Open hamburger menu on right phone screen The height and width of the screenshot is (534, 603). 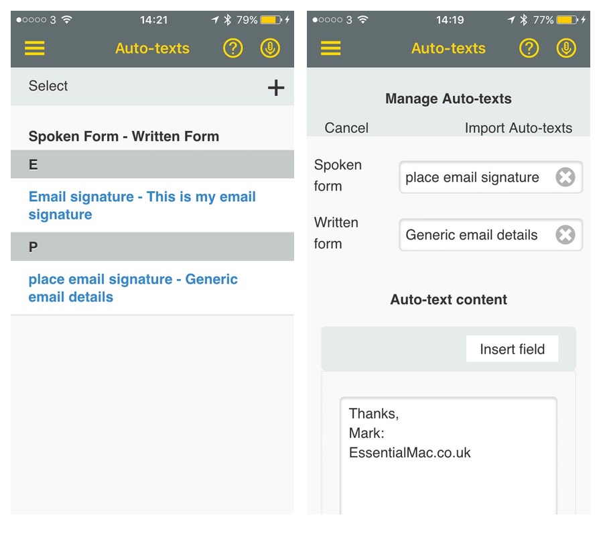pyautogui.click(x=331, y=48)
